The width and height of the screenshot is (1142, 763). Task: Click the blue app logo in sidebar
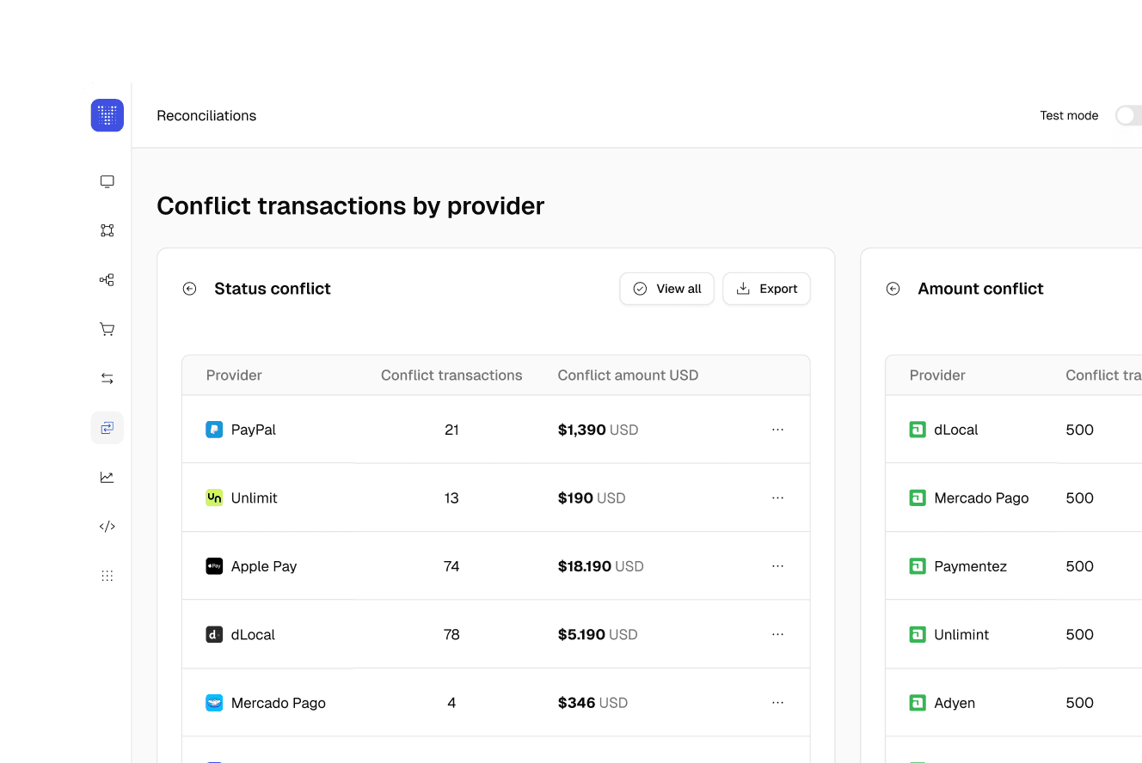point(107,115)
